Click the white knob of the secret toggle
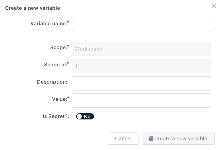Screen dimensions: 221x150 tap(79, 116)
